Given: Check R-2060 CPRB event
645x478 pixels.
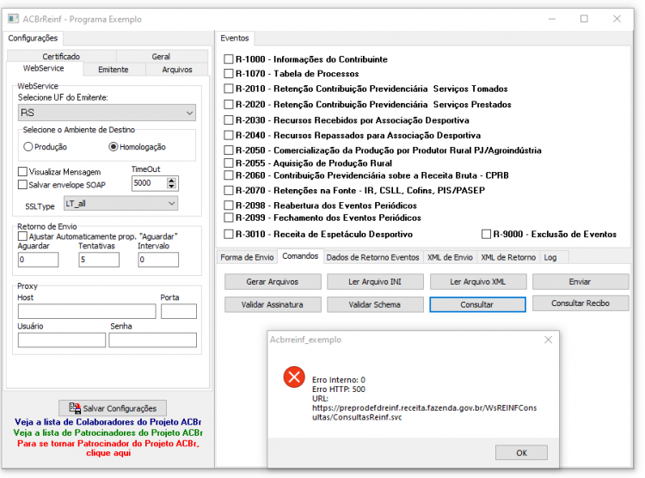Looking at the screenshot, I should (x=228, y=175).
